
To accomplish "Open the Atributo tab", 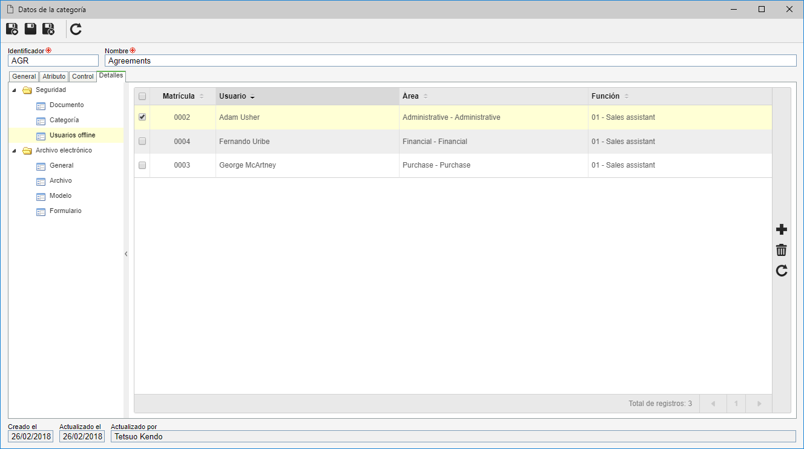I will (x=54, y=77).
